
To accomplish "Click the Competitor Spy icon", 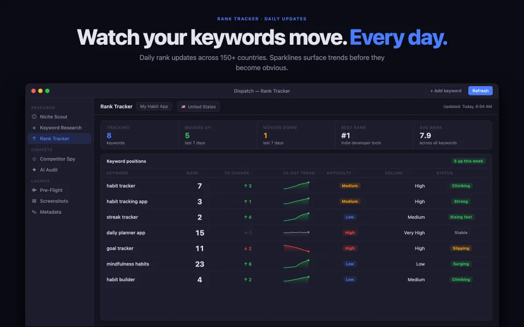I will coord(34,159).
